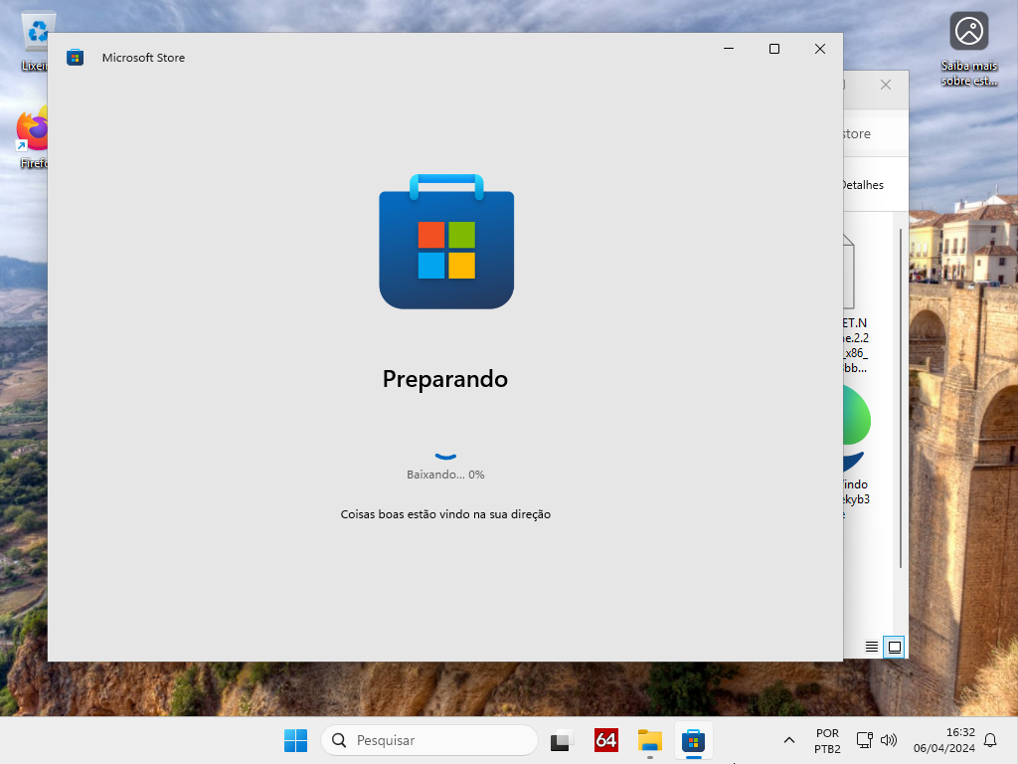
Task: Maximize the Microsoft Store window
Action: [x=773, y=49]
